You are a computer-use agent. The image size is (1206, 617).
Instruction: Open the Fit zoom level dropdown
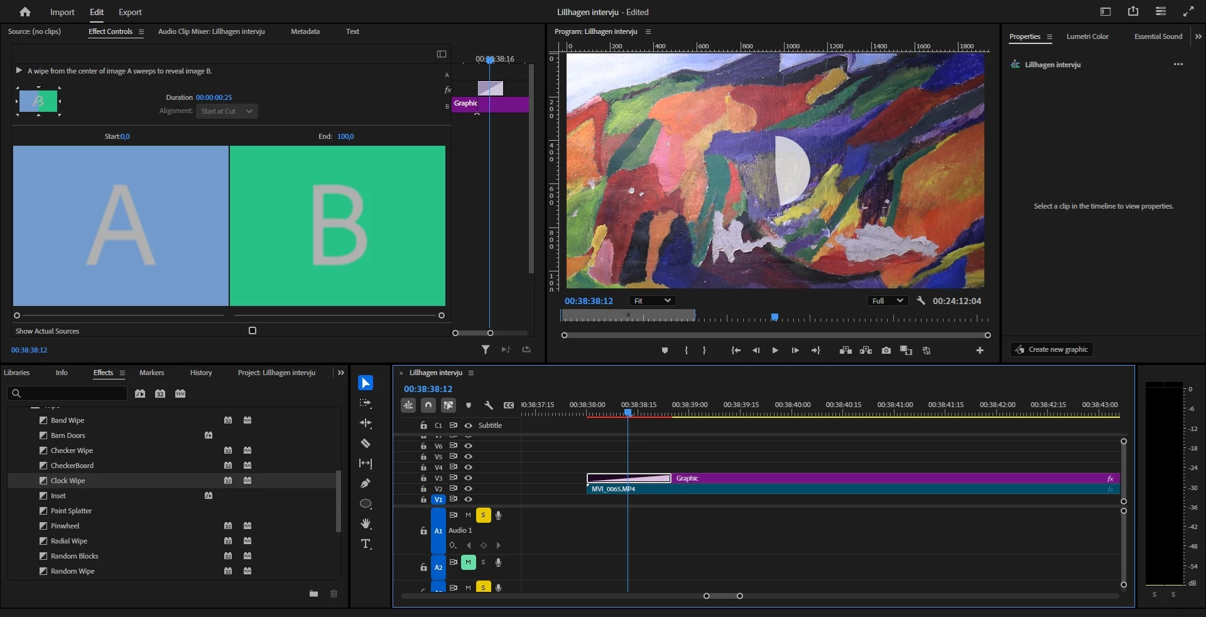pos(652,301)
